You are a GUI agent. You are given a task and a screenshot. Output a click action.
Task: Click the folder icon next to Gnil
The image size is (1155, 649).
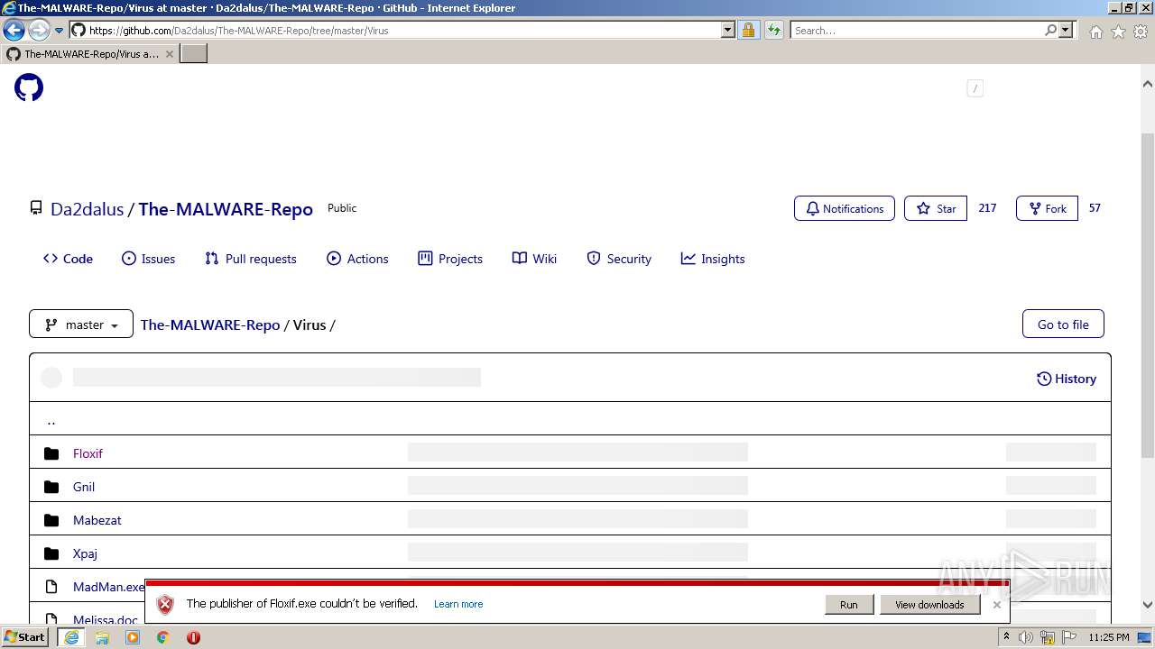click(x=51, y=487)
